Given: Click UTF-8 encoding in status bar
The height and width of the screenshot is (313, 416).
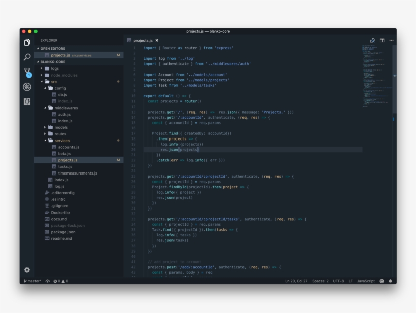Looking at the screenshot, I should [x=339, y=280].
